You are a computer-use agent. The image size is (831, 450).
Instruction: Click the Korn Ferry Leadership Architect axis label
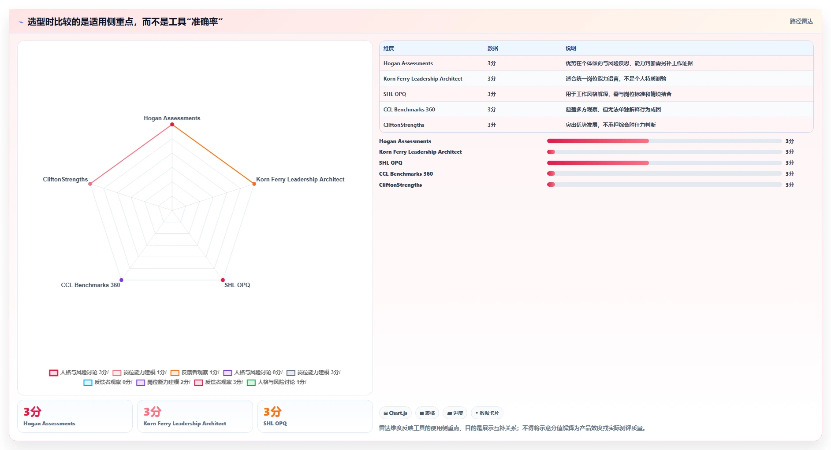click(300, 179)
